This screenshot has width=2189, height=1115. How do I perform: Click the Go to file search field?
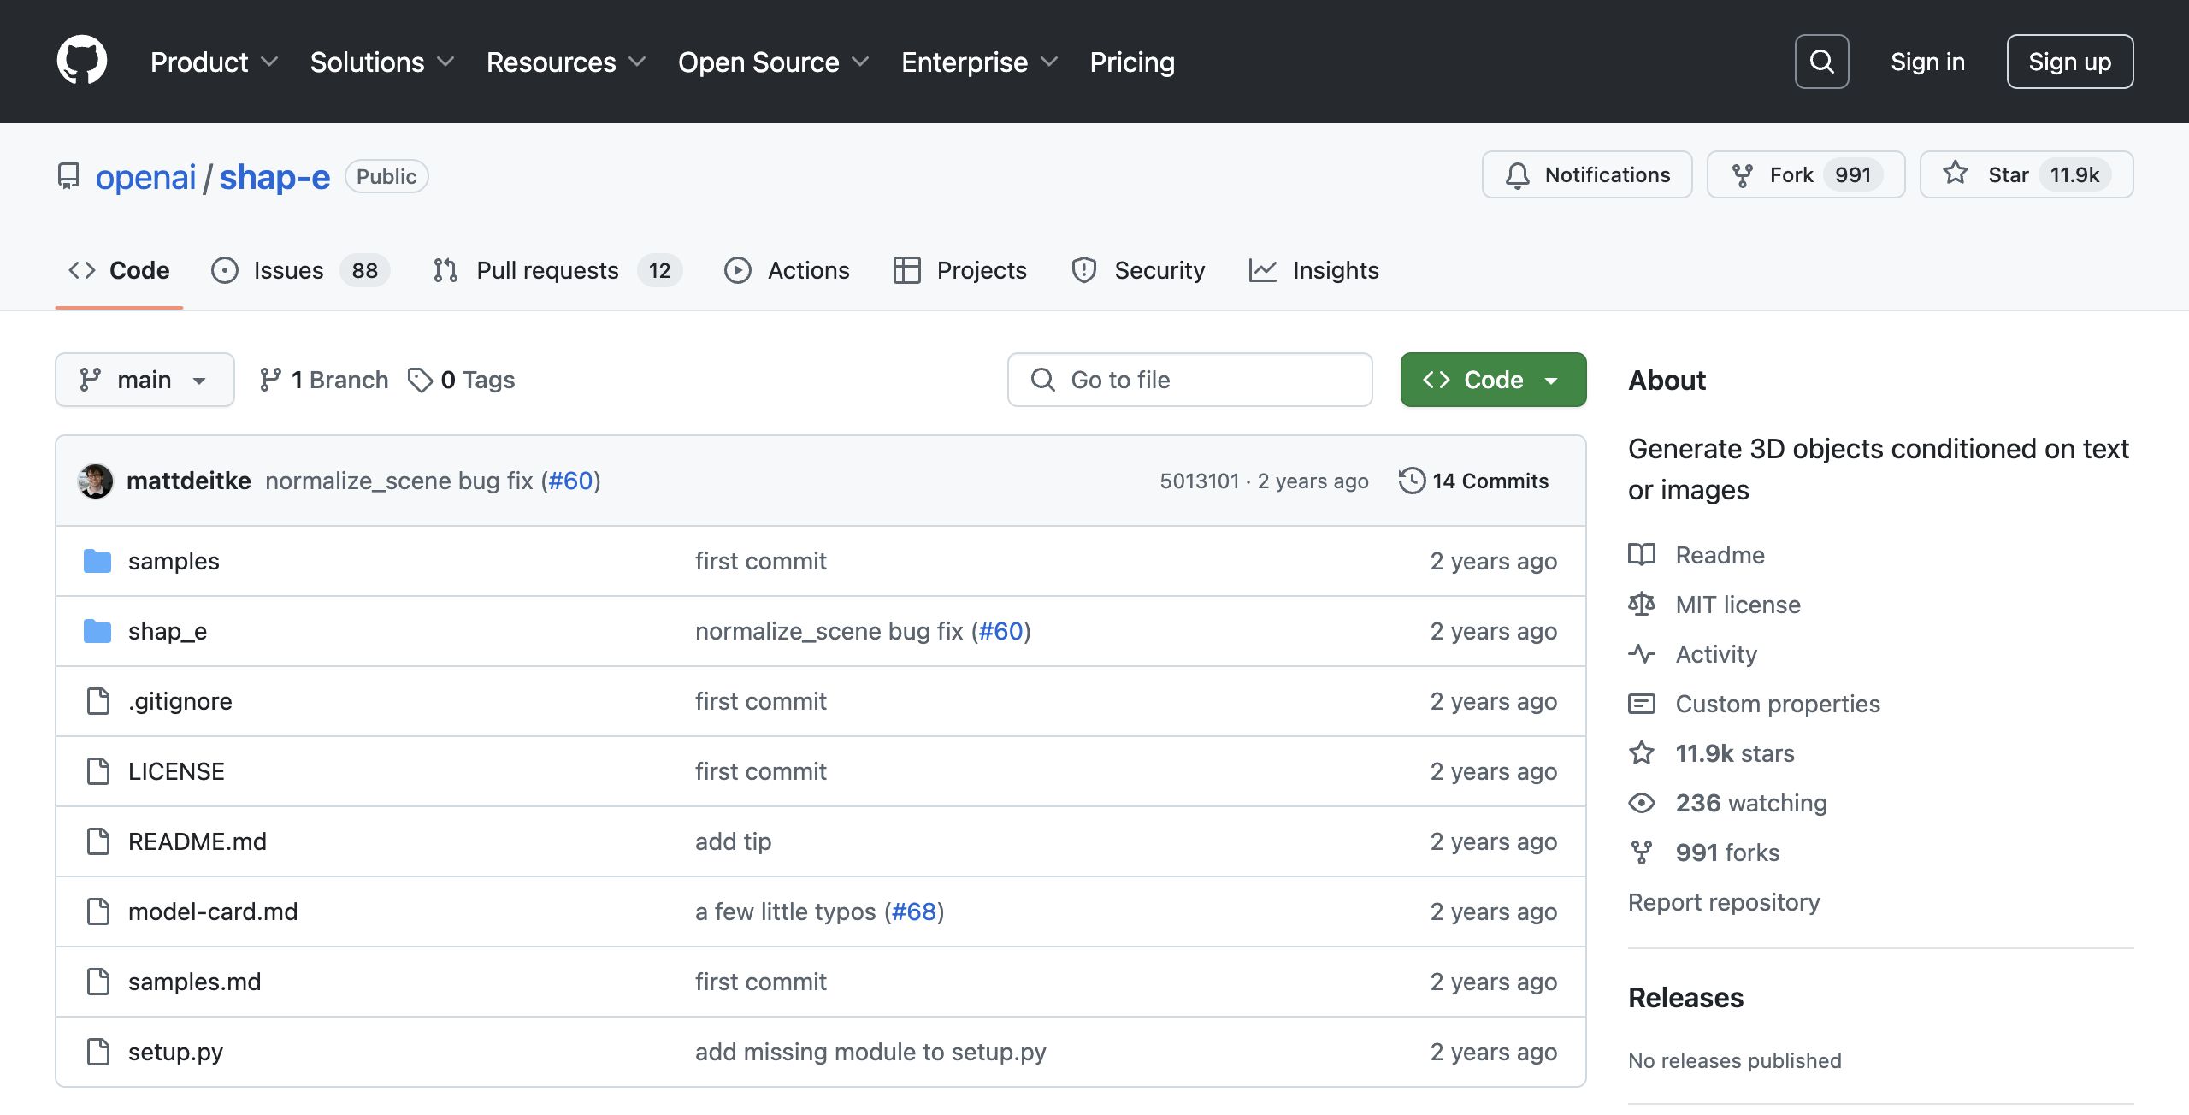[1190, 380]
